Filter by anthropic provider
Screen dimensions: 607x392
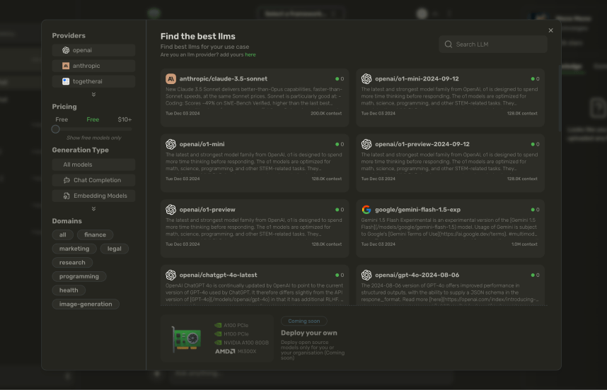[x=93, y=66]
